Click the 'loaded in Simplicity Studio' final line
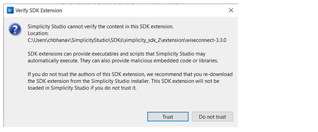This screenshot has width=318, height=132. (82, 88)
